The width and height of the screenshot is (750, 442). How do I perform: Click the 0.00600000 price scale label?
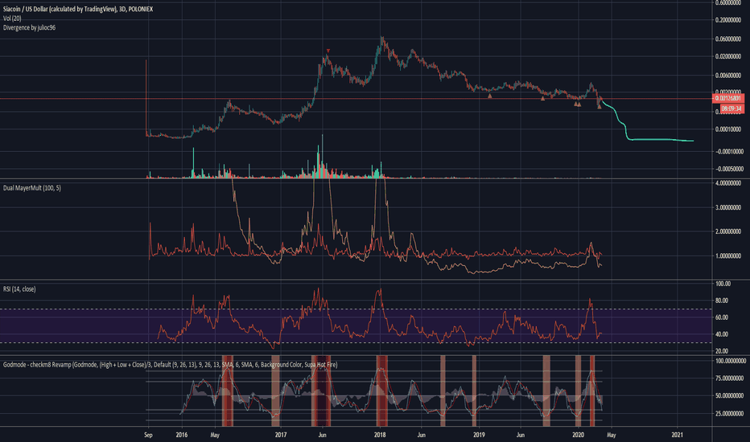click(728, 76)
